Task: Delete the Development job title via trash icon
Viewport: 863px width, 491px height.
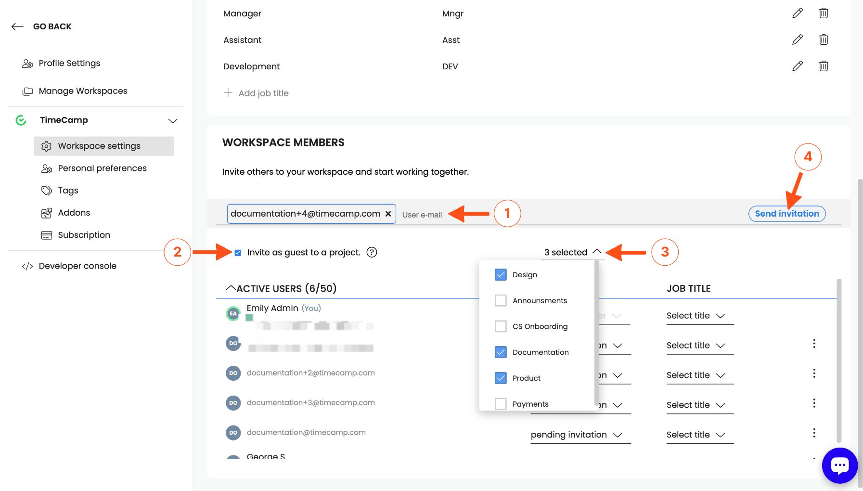Action: coord(824,66)
